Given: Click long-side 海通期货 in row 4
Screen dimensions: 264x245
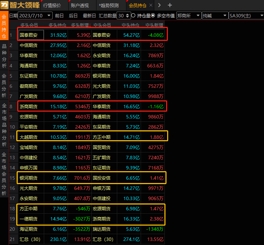Looking at the screenshot, I should click(x=31, y=66).
